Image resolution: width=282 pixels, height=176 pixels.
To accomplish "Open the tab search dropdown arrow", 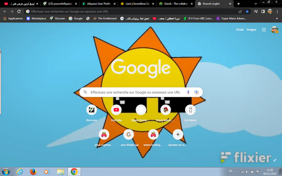I will [x=256, y=4].
